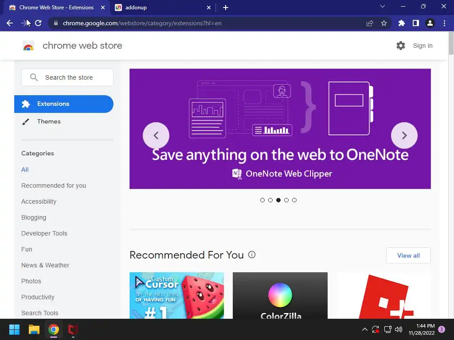Open the Extensions puzzle menu in toolbar

pos(401,23)
